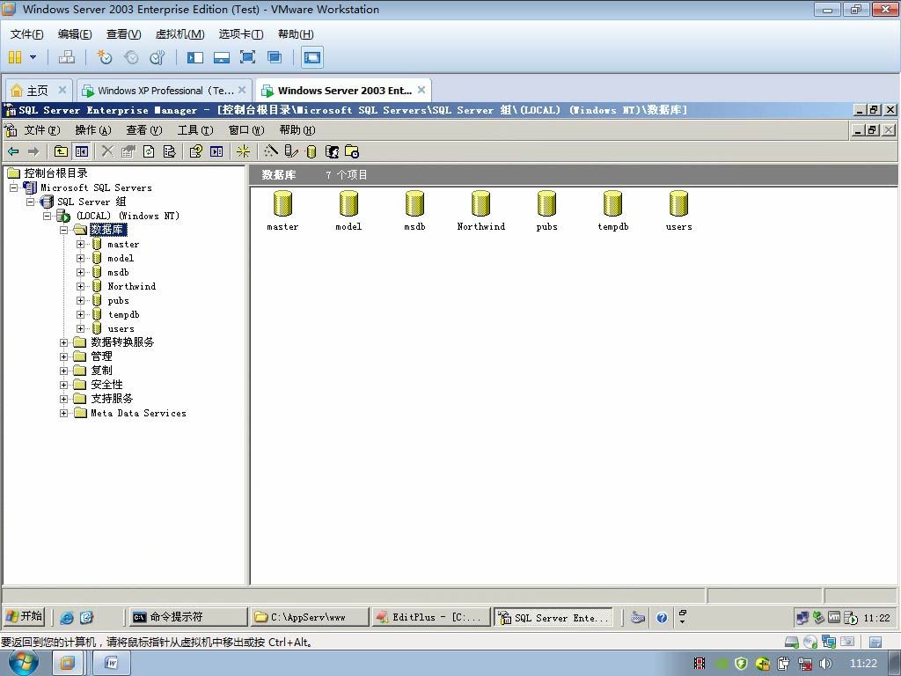Open Enterprise Manager 窗口(W) menu

click(246, 130)
